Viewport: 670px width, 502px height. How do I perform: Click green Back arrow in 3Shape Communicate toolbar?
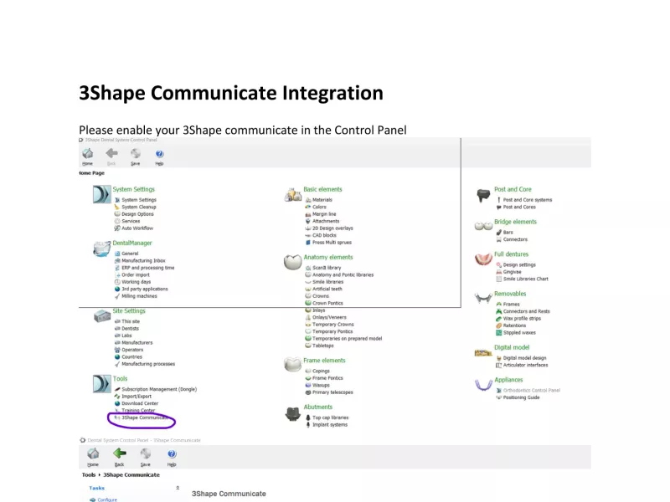coord(119,453)
